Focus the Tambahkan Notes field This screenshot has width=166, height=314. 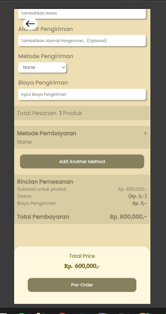click(x=82, y=13)
